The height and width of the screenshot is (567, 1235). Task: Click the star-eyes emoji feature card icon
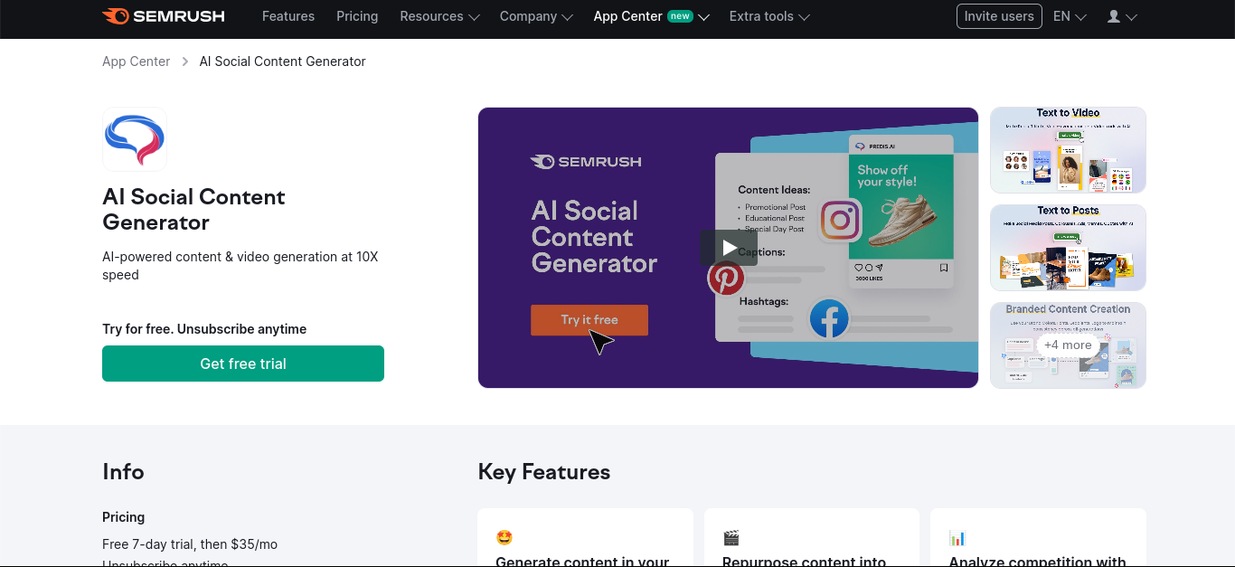click(504, 538)
